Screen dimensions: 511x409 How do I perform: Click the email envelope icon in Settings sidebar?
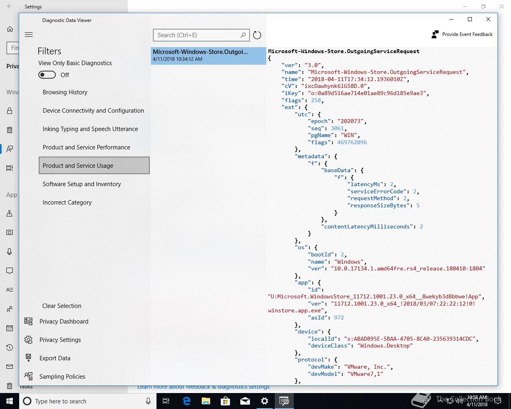click(x=10, y=366)
